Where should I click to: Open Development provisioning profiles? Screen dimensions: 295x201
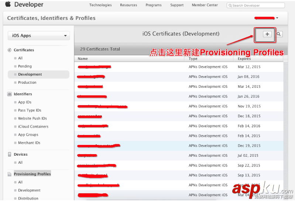[29, 190]
